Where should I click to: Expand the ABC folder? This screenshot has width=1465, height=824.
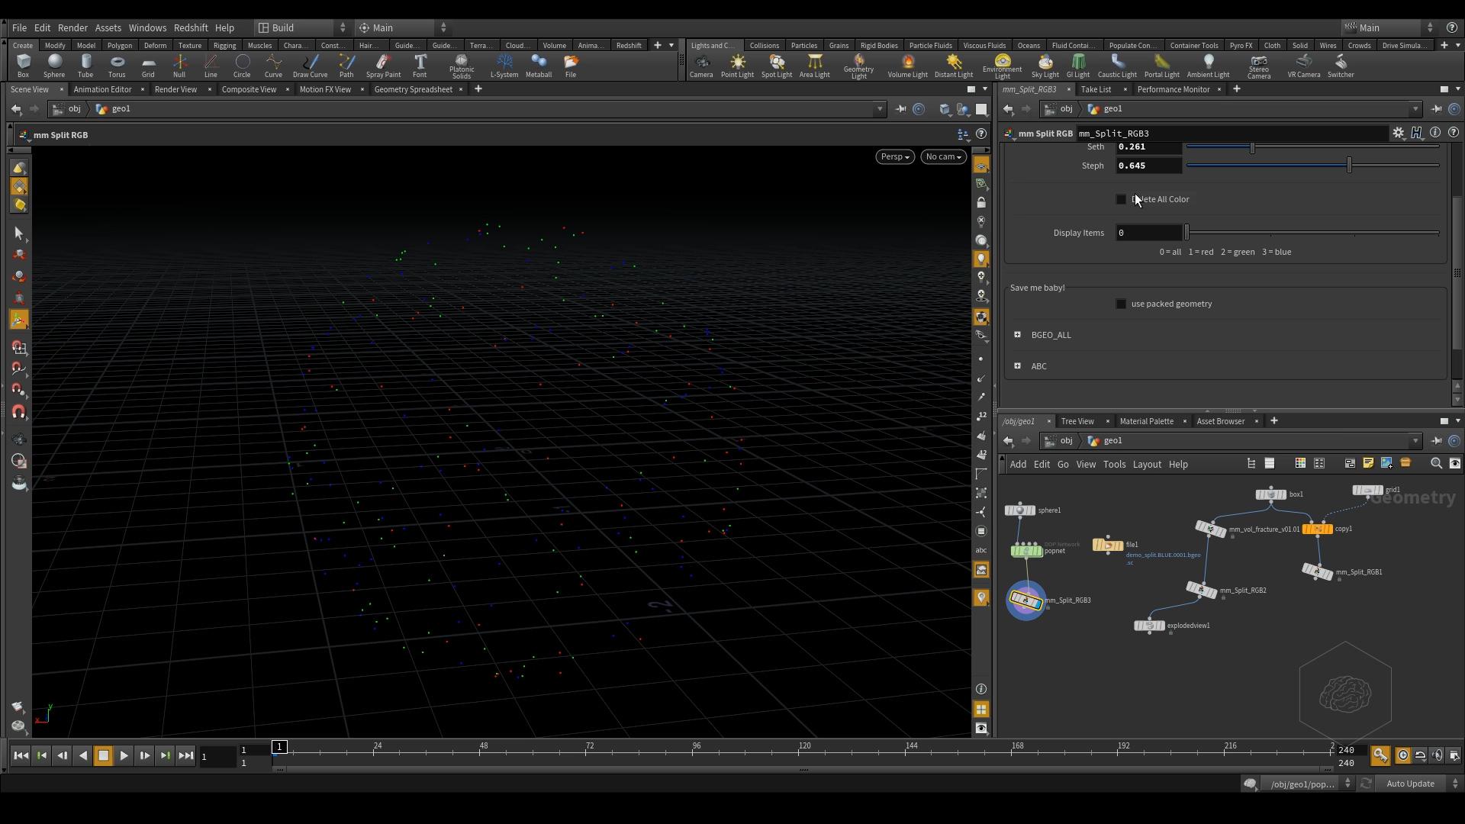click(1017, 366)
